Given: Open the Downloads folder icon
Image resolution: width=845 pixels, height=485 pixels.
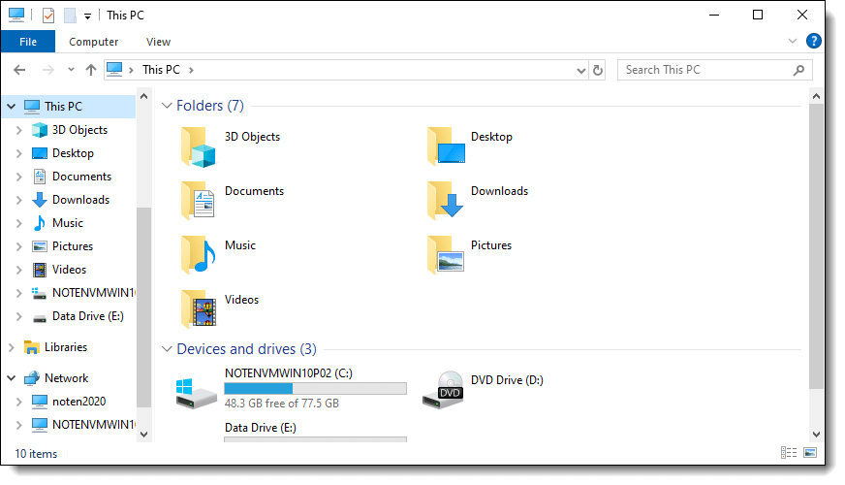Looking at the screenshot, I should pos(445,200).
